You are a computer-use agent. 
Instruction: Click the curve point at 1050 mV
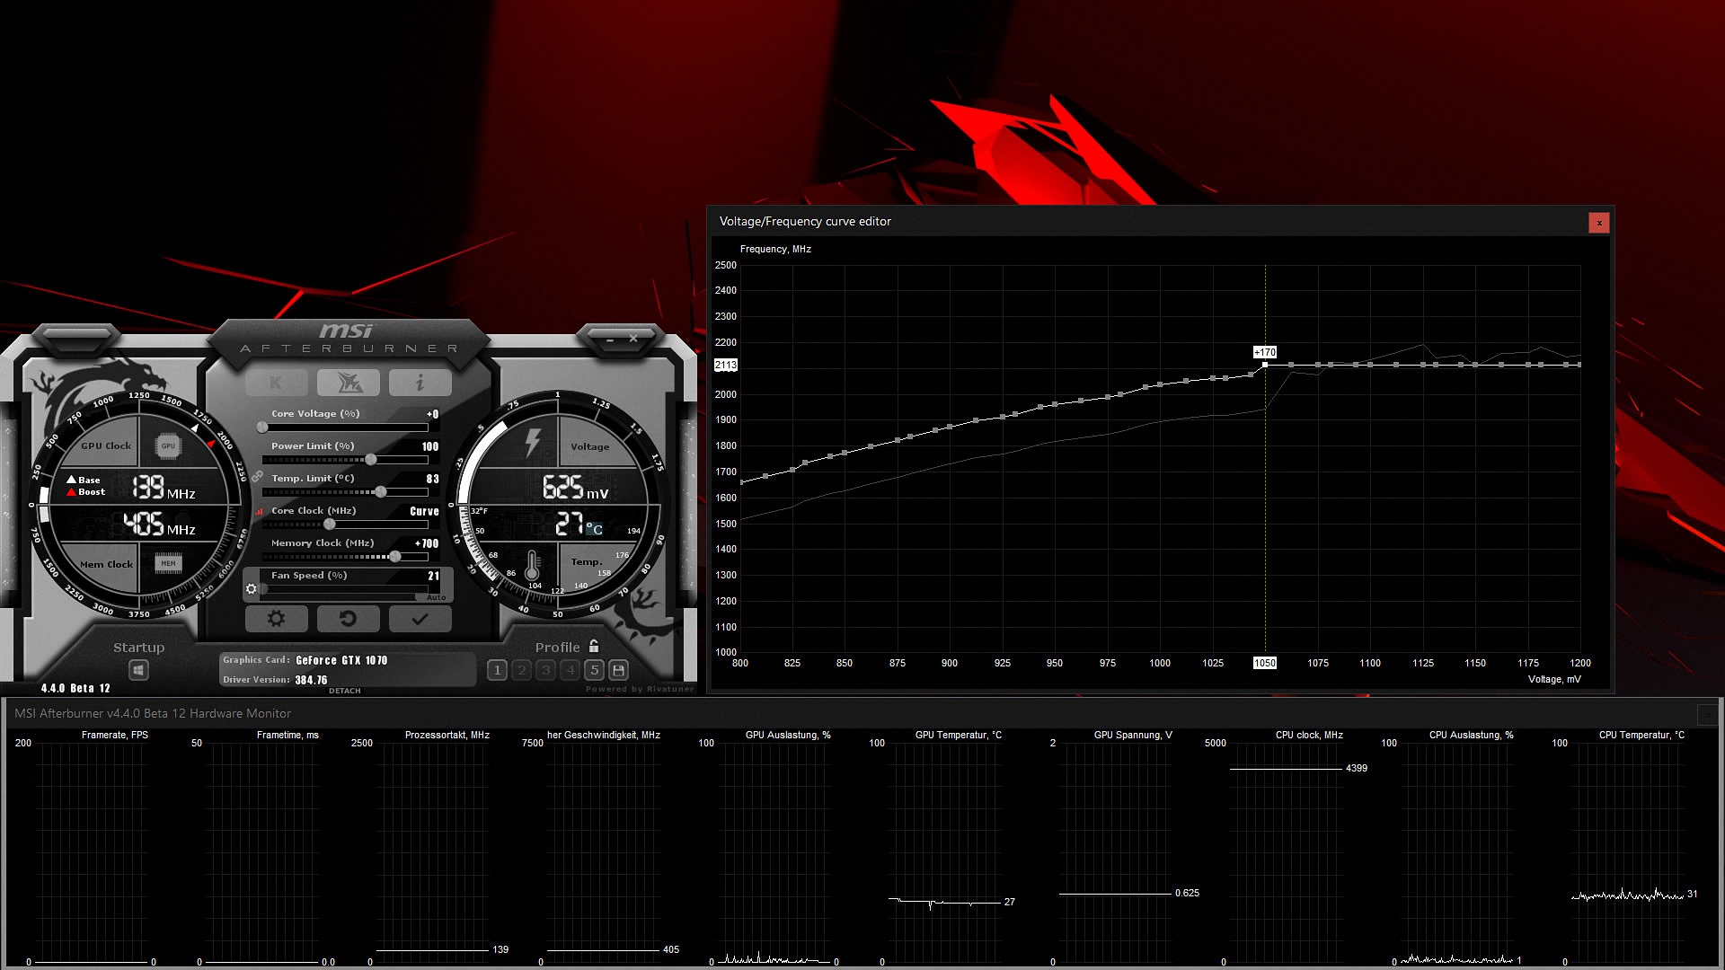[x=1265, y=365]
